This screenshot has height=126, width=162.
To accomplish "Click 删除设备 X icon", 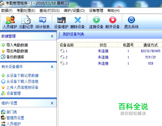I will click(x=78, y=20).
